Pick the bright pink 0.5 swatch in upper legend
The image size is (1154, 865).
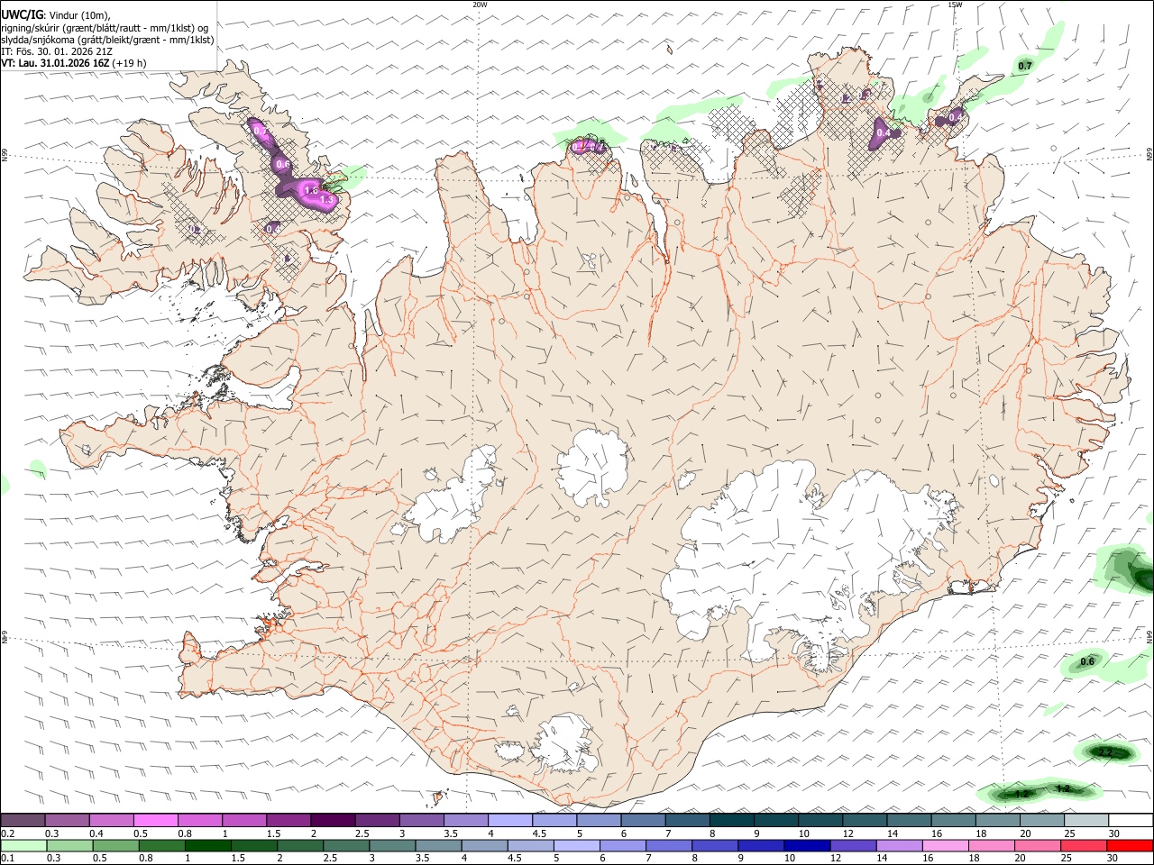155,821
